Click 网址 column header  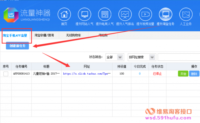[x=87, y=66]
